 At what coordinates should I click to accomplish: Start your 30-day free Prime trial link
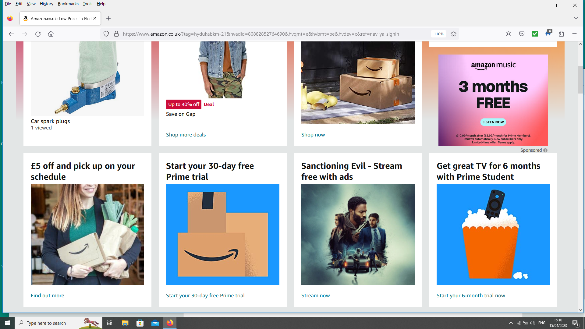205,295
